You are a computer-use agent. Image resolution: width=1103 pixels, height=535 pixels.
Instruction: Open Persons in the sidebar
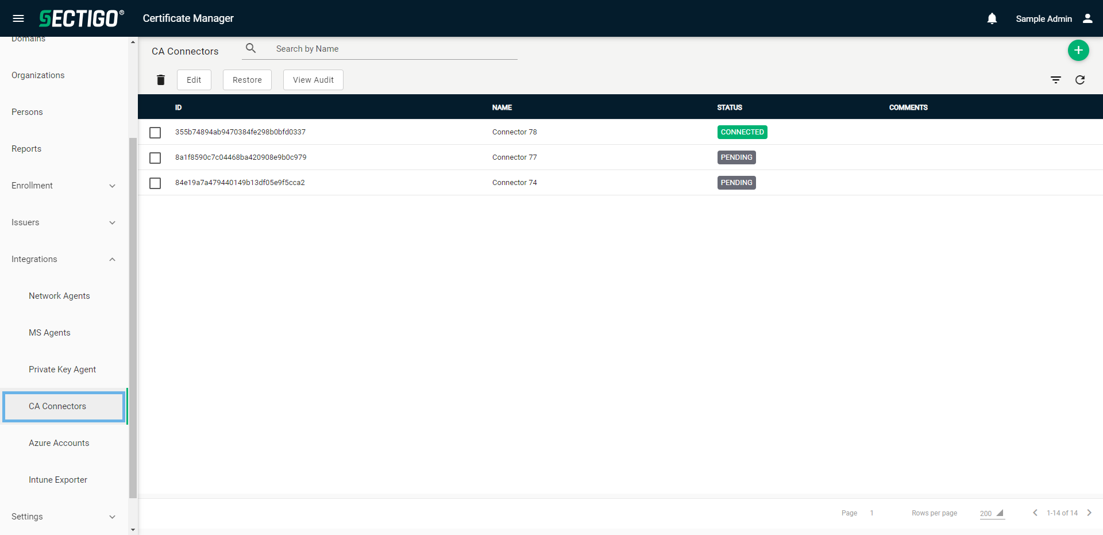click(27, 112)
